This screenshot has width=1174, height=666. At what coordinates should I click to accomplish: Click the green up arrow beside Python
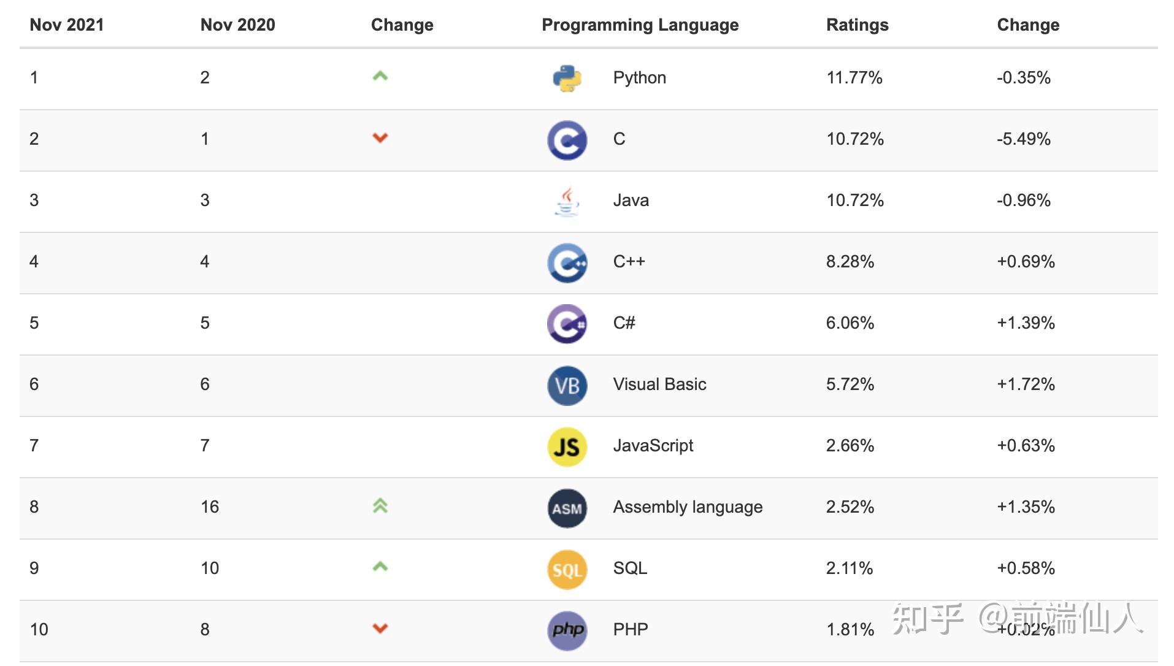point(380,77)
